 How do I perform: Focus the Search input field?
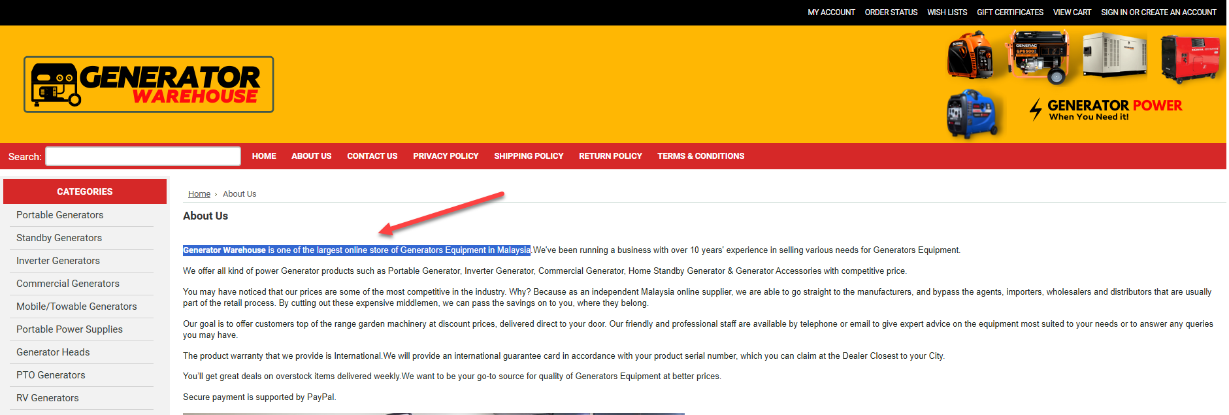point(143,156)
